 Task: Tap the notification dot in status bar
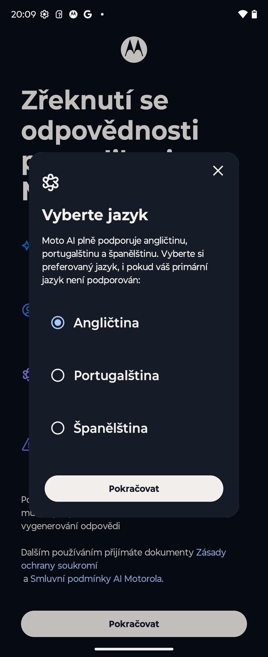[102, 15]
